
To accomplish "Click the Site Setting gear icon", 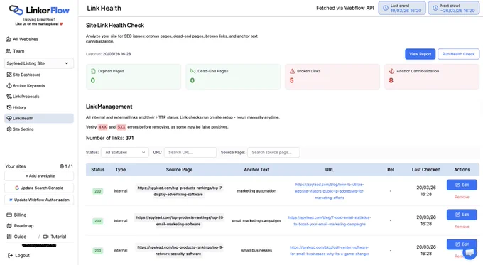I will click(9, 129).
